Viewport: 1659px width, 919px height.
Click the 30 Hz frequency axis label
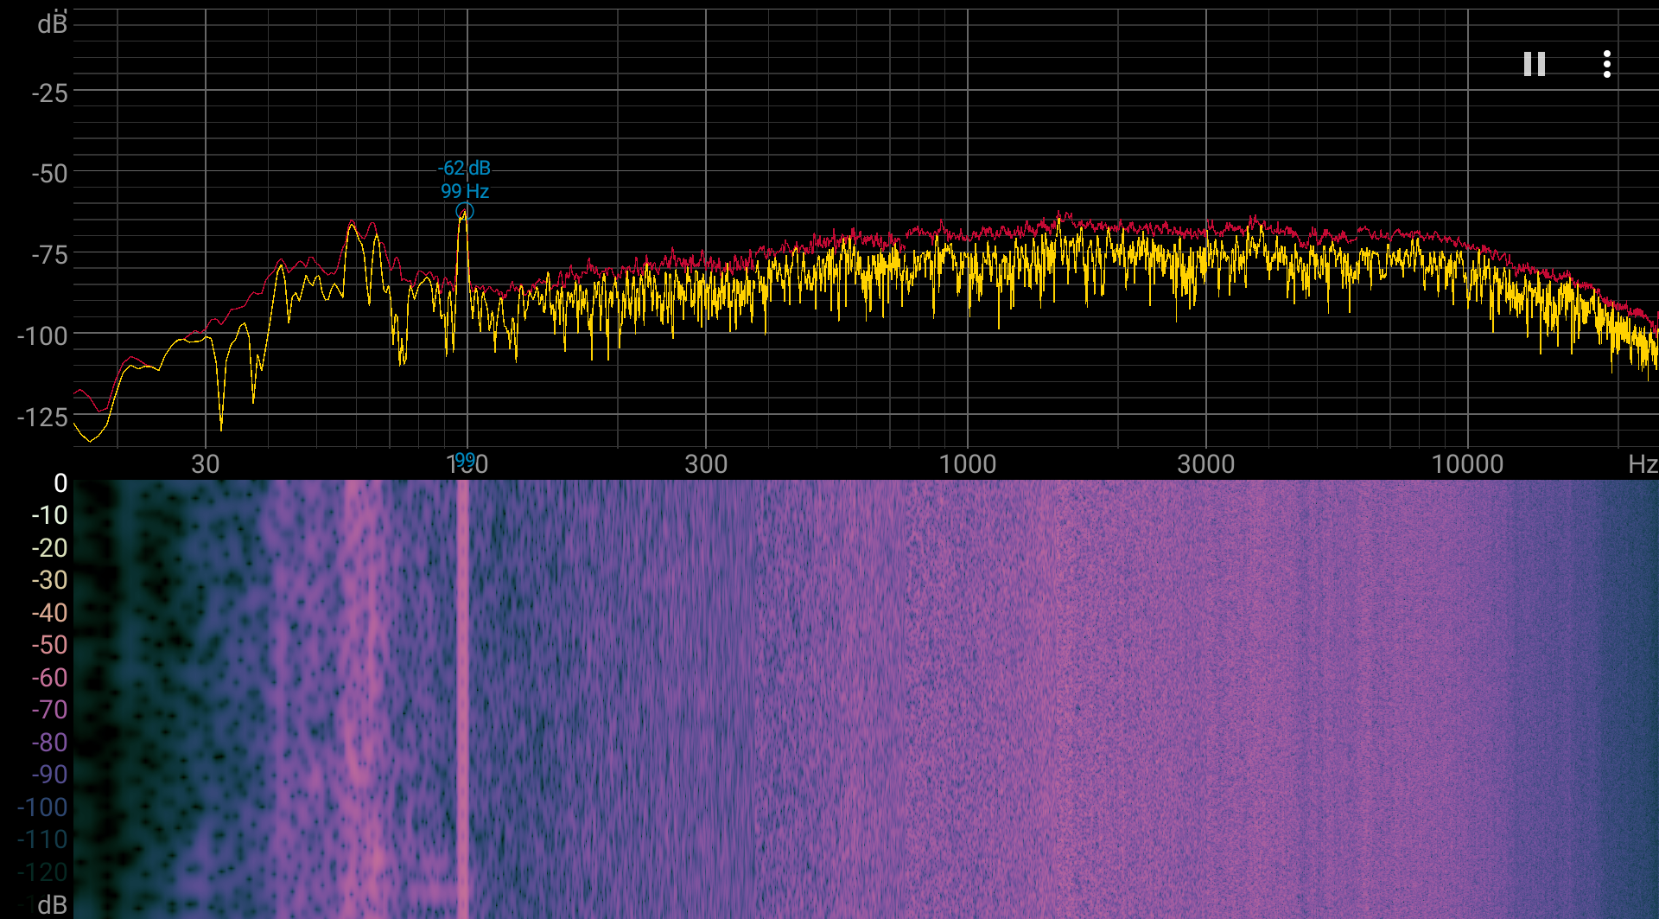tap(206, 464)
